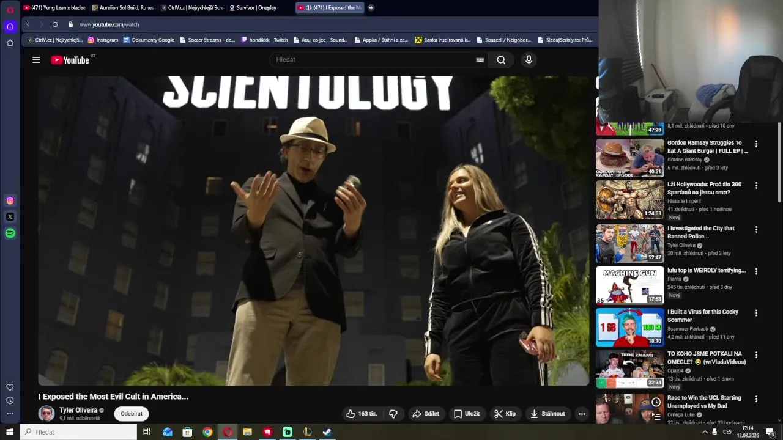Click the Opera sidebar home icon

tap(10, 26)
